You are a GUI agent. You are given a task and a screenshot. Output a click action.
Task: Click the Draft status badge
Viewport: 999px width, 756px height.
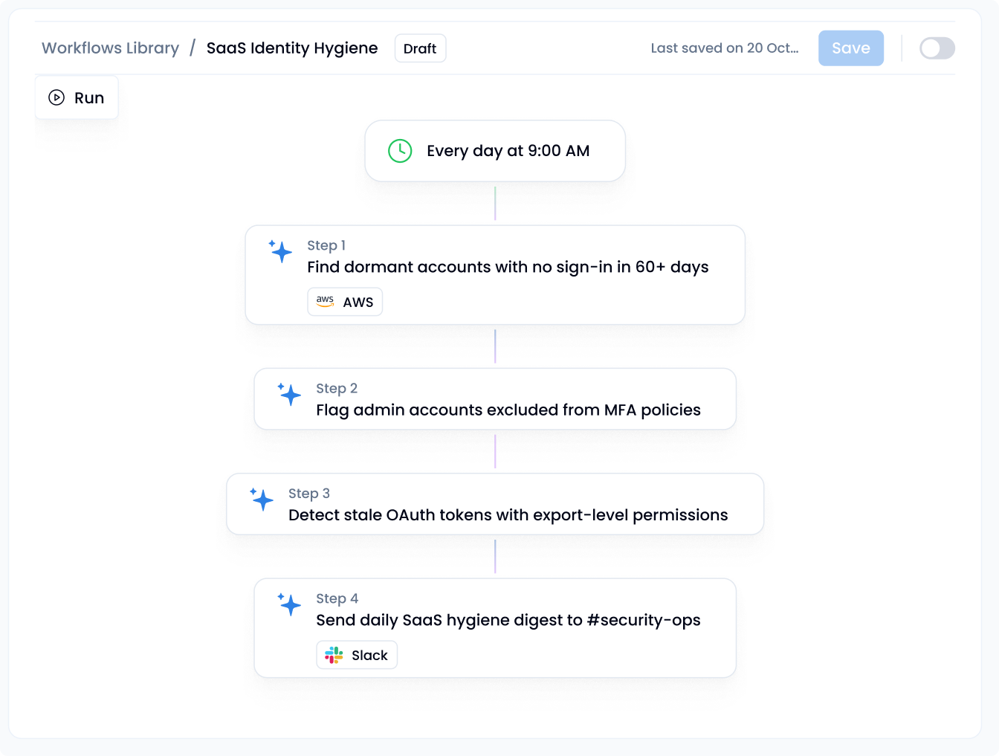click(x=420, y=48)
